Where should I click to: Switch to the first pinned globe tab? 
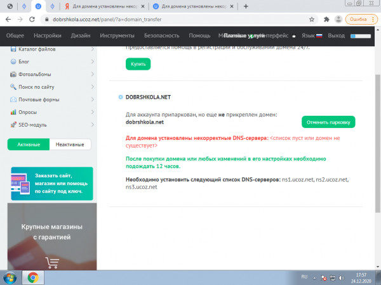click(10, 6)
